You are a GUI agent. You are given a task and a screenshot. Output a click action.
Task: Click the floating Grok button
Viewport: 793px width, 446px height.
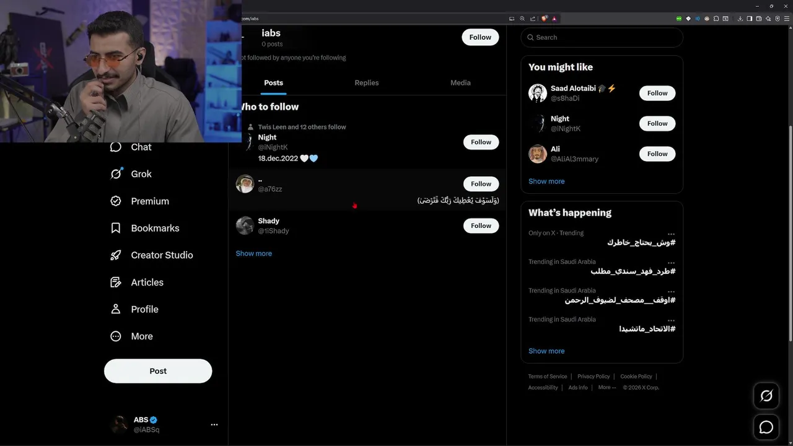click(766, 396)
